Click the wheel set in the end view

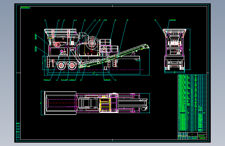tap(174, 67)
